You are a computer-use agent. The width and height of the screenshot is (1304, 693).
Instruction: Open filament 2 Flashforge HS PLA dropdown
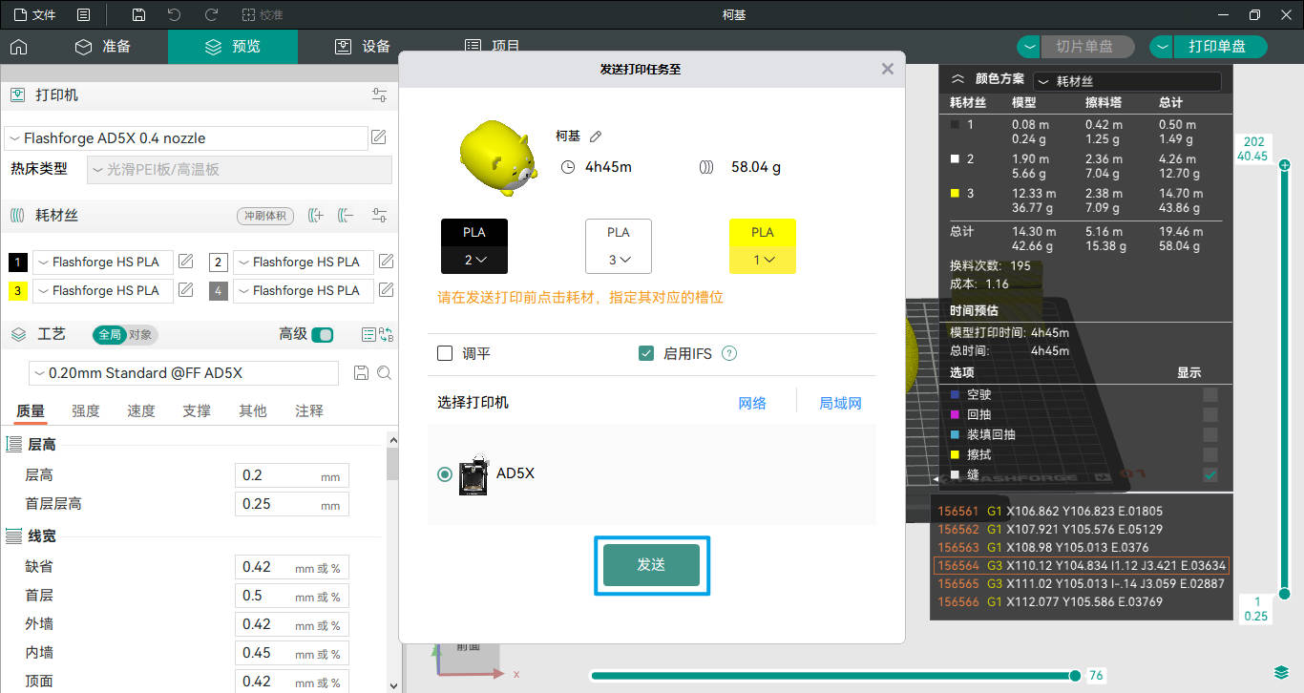[304, 262]
